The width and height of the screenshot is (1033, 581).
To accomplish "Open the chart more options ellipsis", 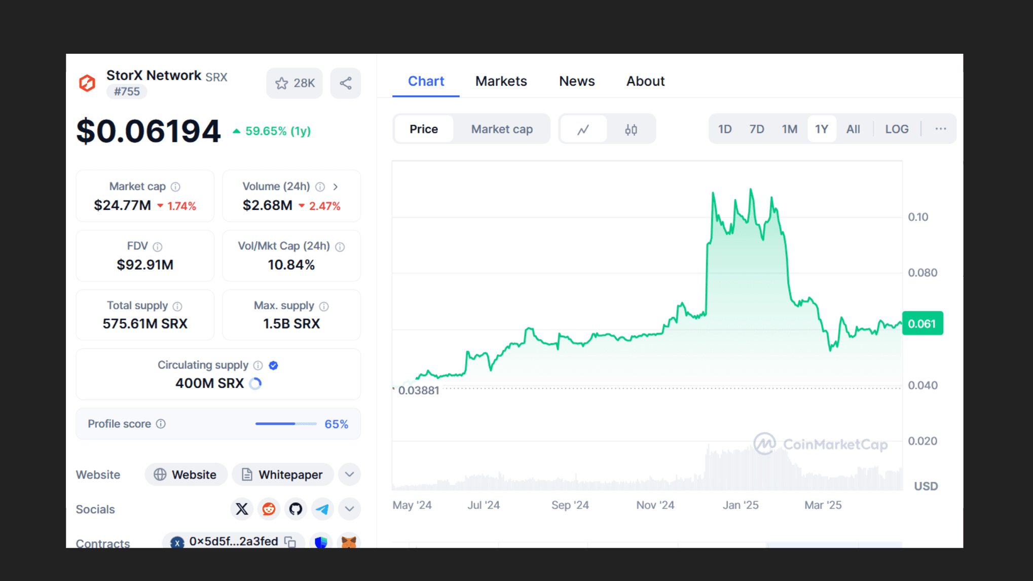I will (x=941, y=129).
